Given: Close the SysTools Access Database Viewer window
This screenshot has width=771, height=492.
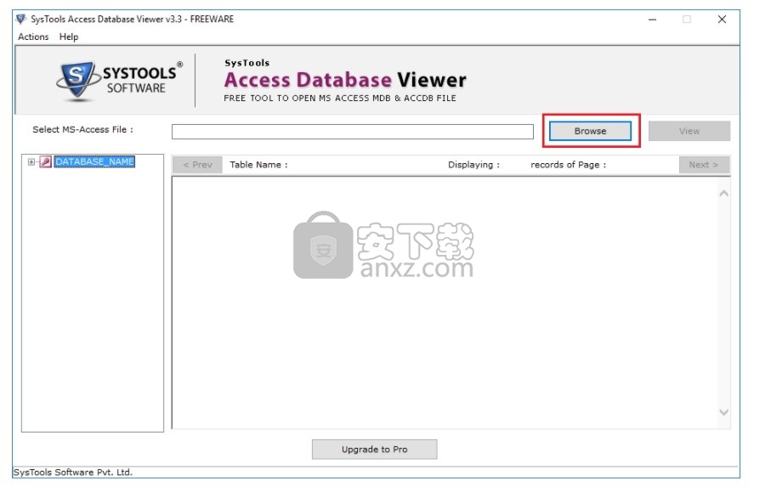Looking at the screenshot, I should [722, 20].
